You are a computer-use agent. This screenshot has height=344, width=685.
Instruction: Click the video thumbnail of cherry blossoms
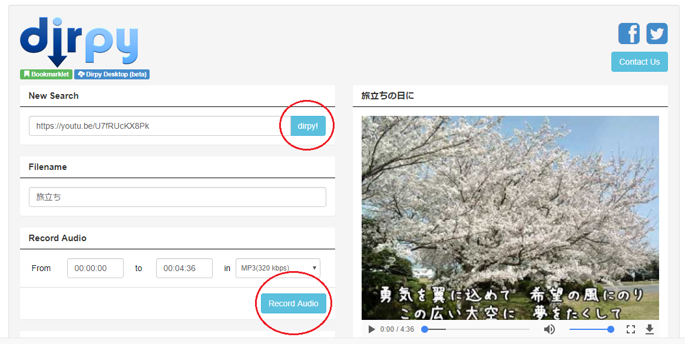tap(510, 218)
